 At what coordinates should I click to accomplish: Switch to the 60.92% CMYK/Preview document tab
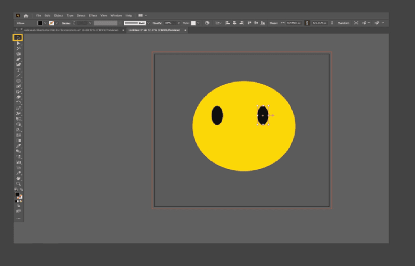(x=71, y=30)
